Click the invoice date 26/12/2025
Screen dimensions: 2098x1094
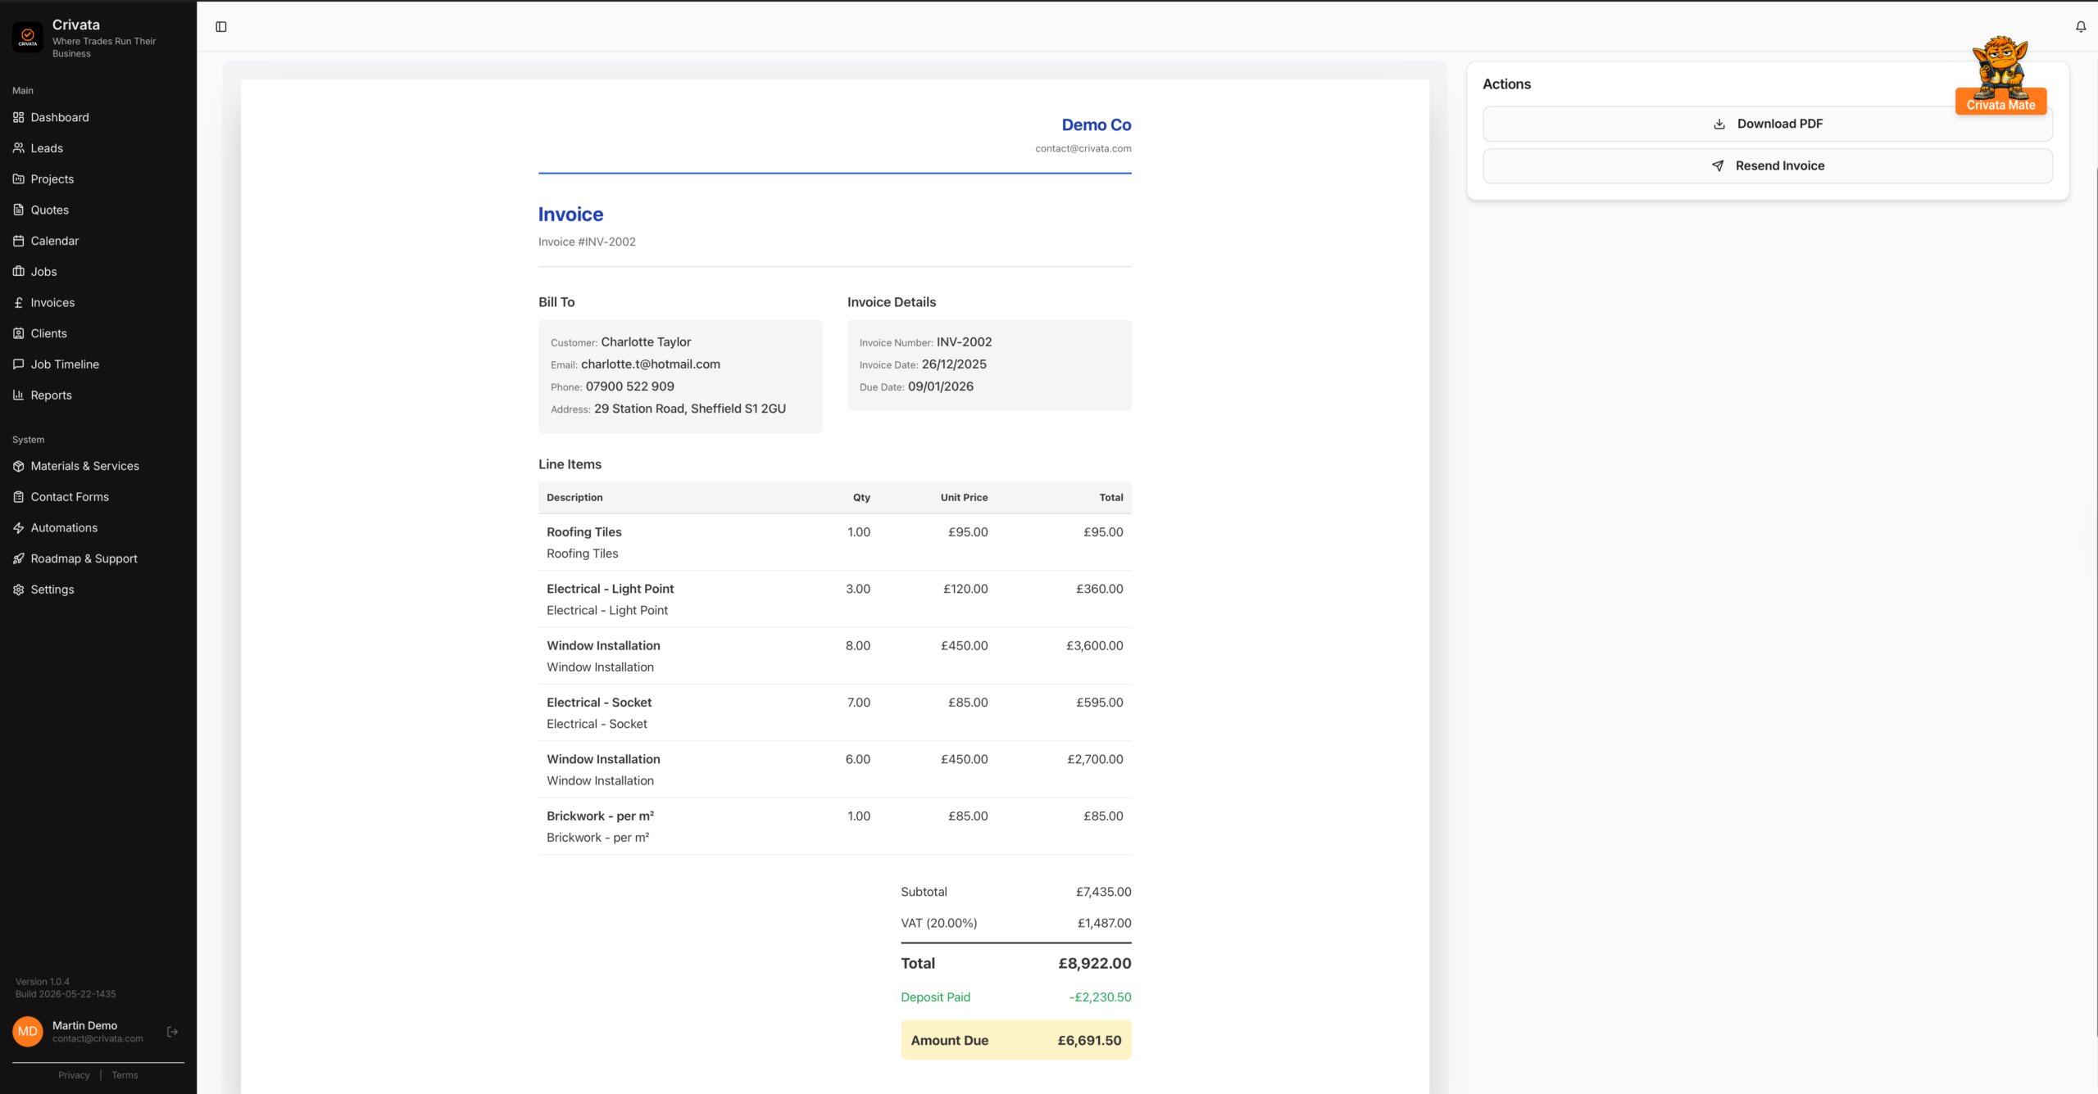pos(954,364)
